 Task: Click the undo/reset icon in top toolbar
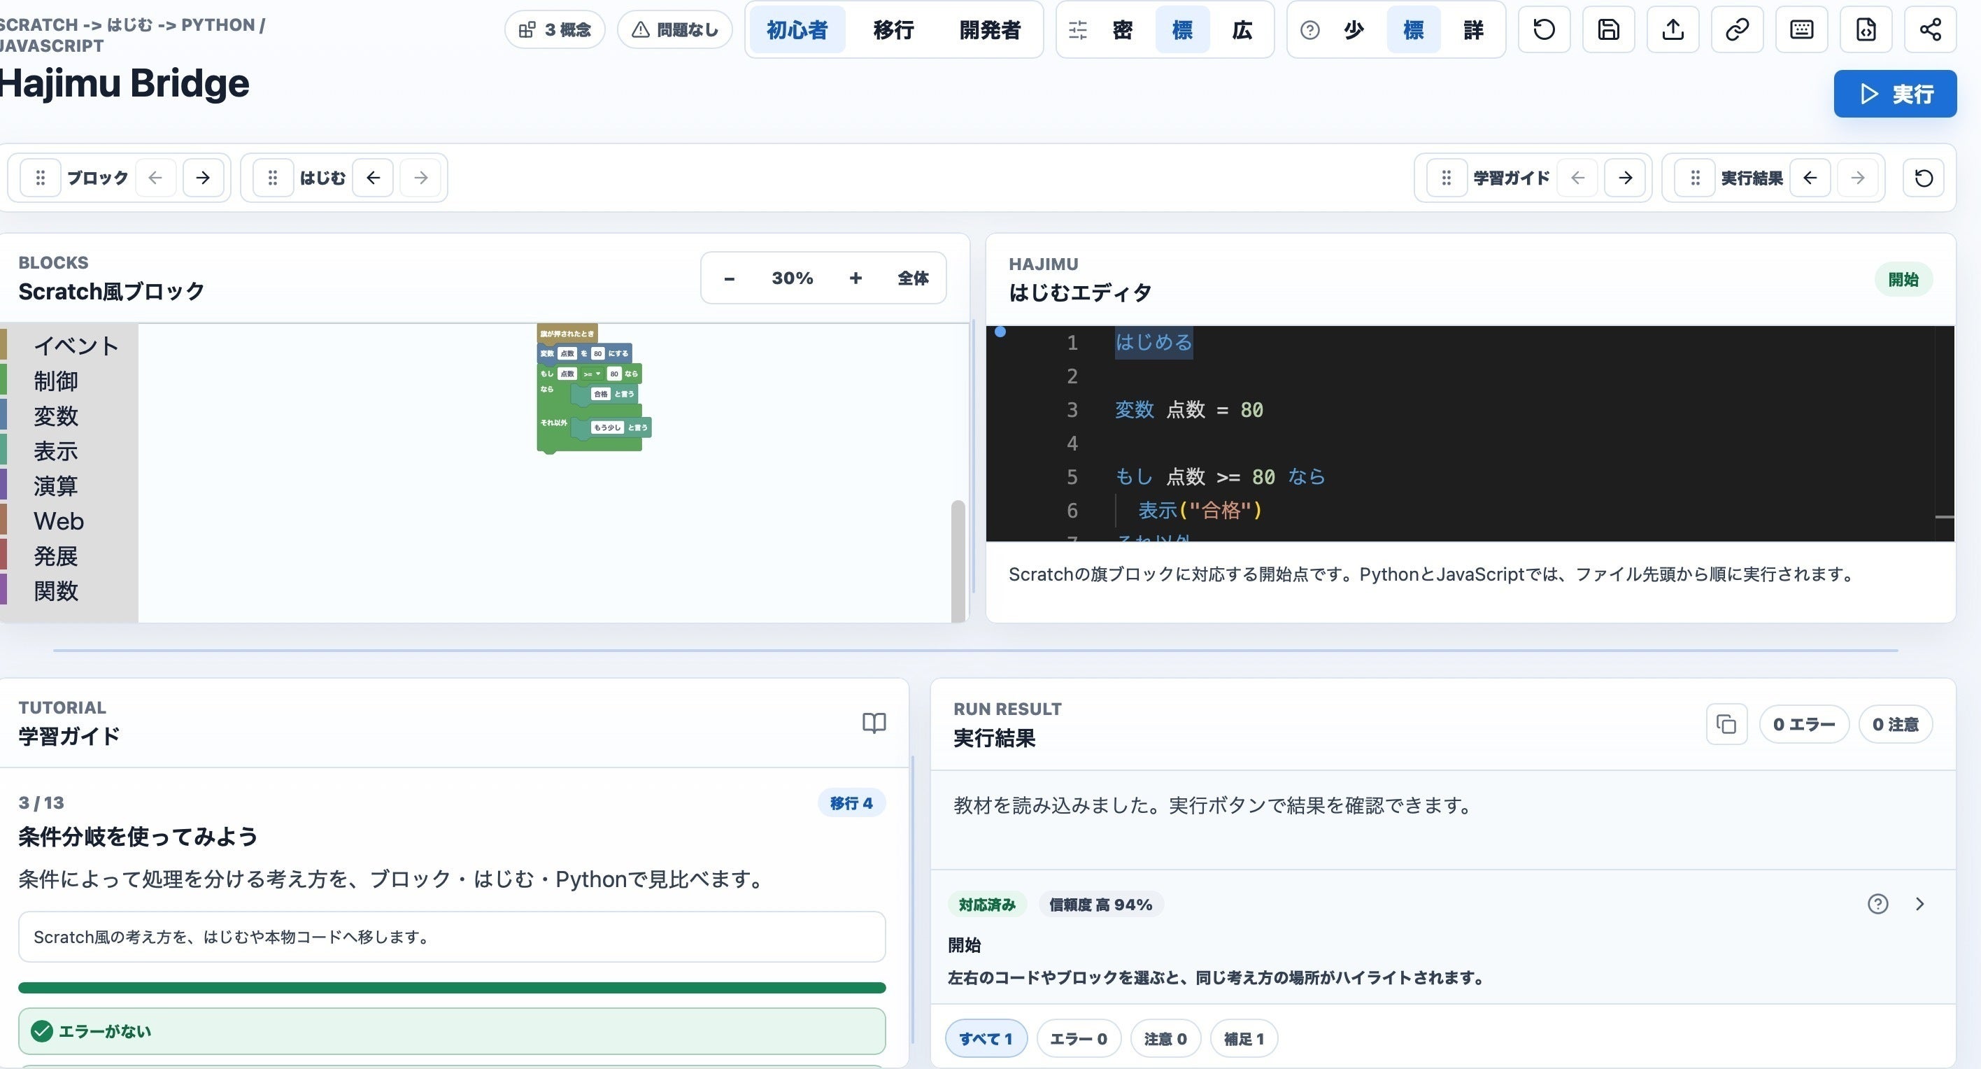pos(1545,30)
